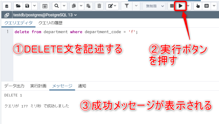Save the query with the floppy disk icon
Image resolution: width=219 pixels, height=124 pixels.
(x=27, y=6)
